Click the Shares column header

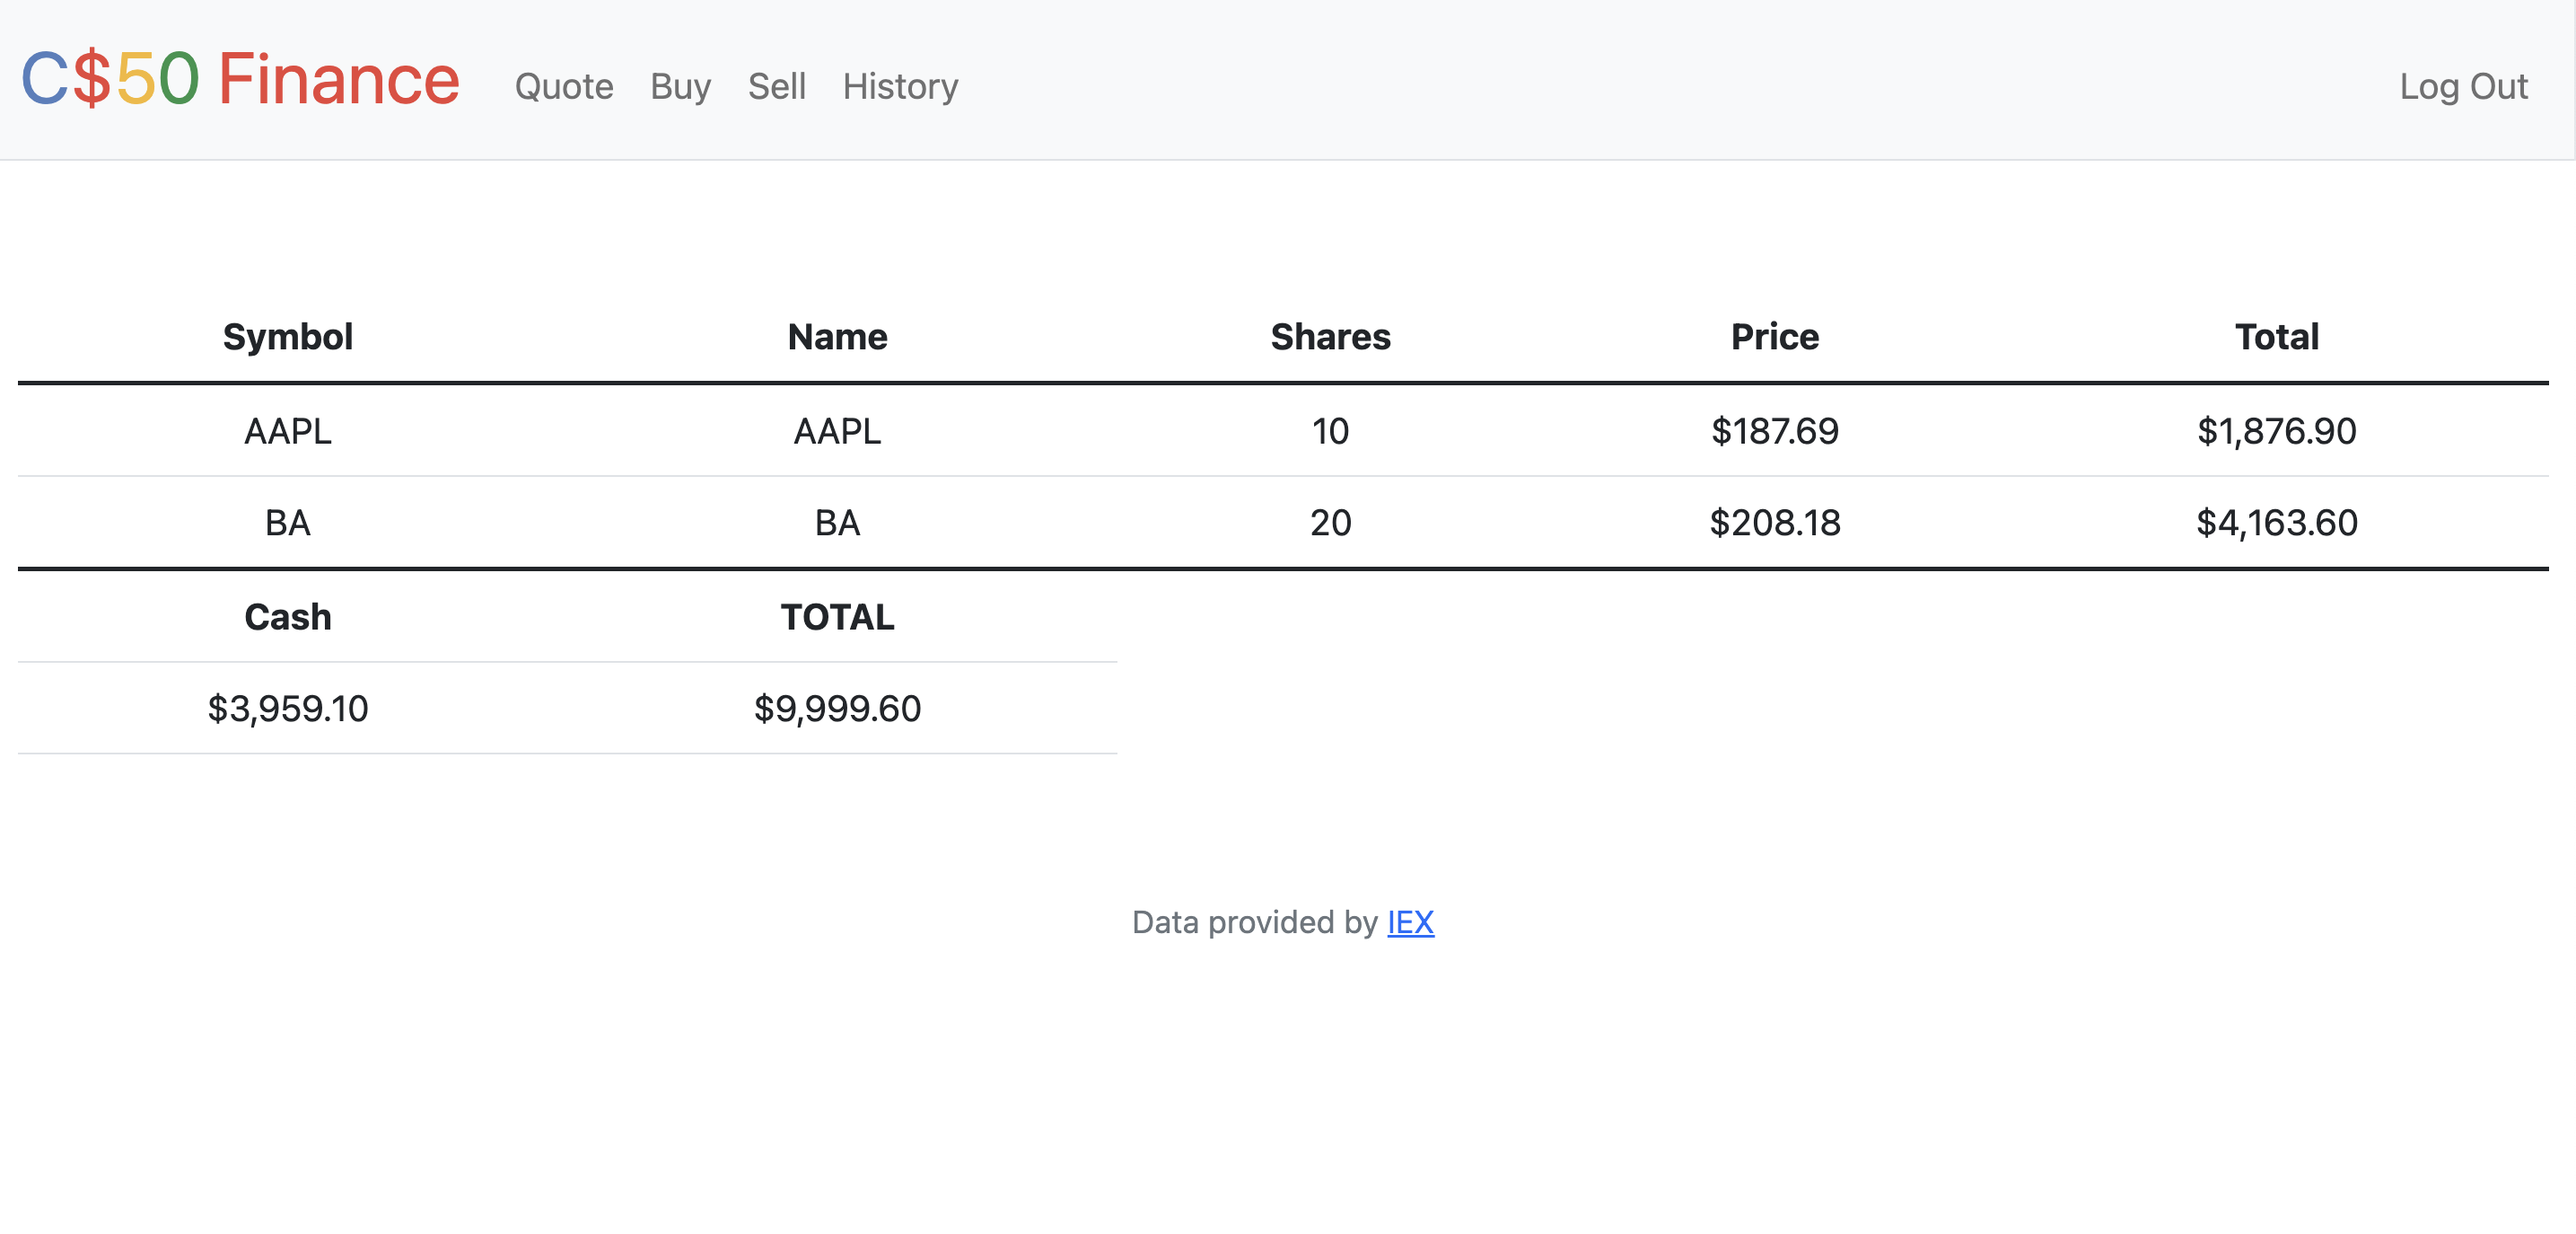click(1330, 338)
